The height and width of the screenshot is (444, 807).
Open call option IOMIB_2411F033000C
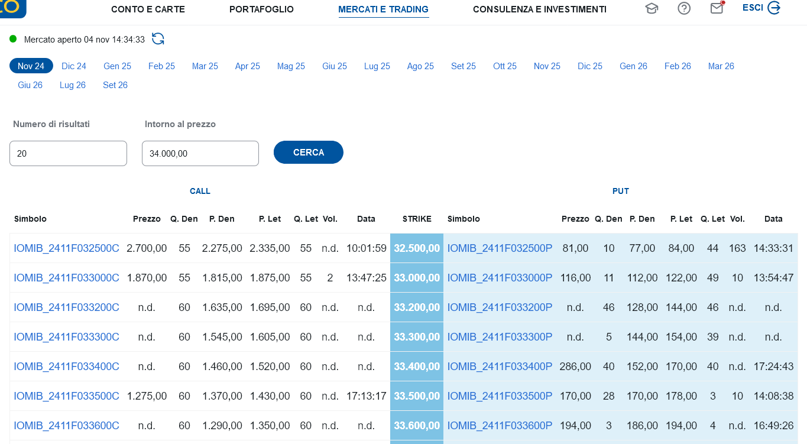coord(67,278)
